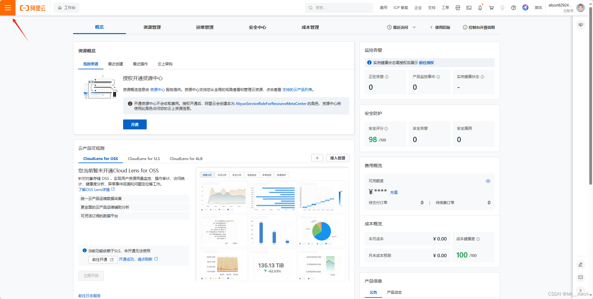Open the feedback pencil icon on right edge
Image resolution: width=593 pixels, height=299 pixels.
[x=580, y=265]
